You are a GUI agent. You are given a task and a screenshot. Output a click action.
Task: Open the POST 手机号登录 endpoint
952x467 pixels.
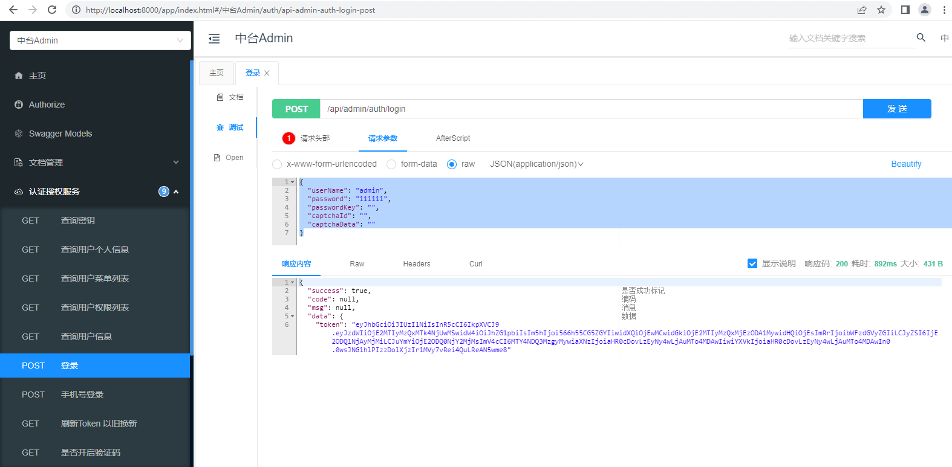(95, 395)
